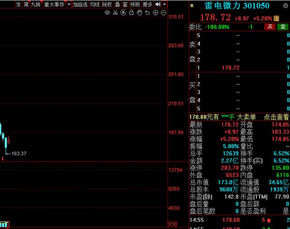This screenshot has height=229, width=290.
Task: Click the R marker beside stock name
Action: [192, 6]
